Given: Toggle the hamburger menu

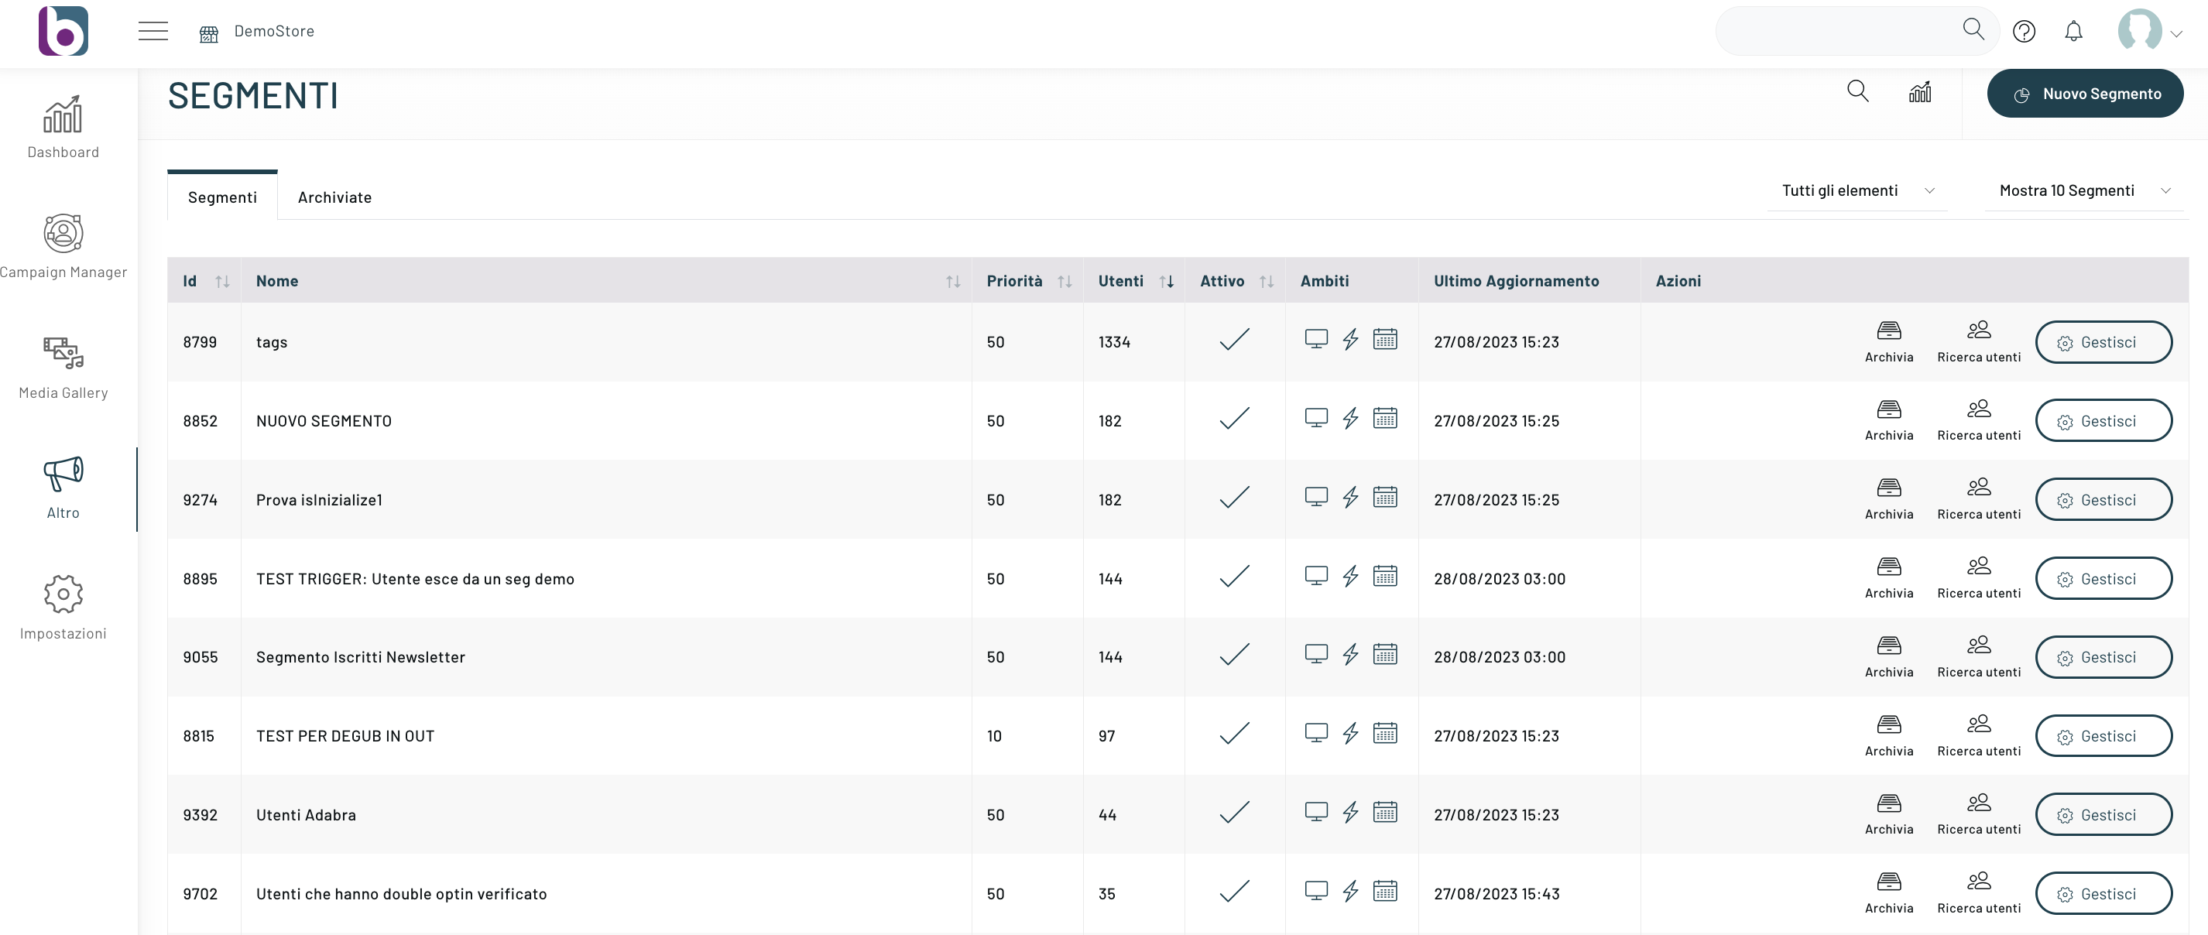Looking at the screenshot, I should (153, 31).
